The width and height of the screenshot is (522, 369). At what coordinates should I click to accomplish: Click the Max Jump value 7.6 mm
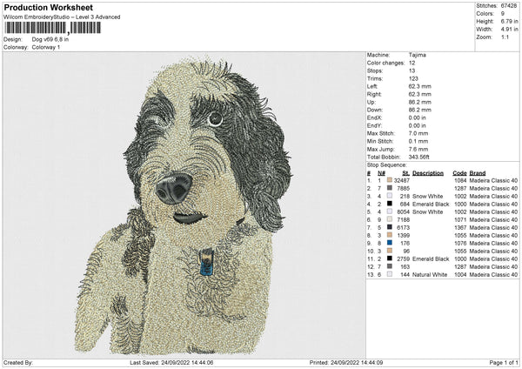(x=418, y=149)
